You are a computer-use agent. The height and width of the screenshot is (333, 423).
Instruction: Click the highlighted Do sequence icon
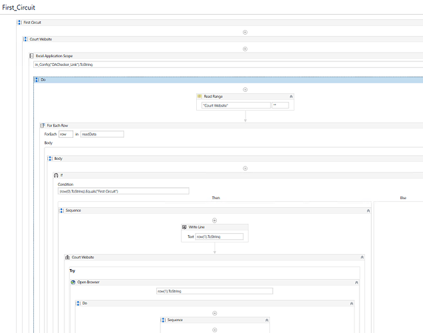pyautogui.click(x=37, y=80)
